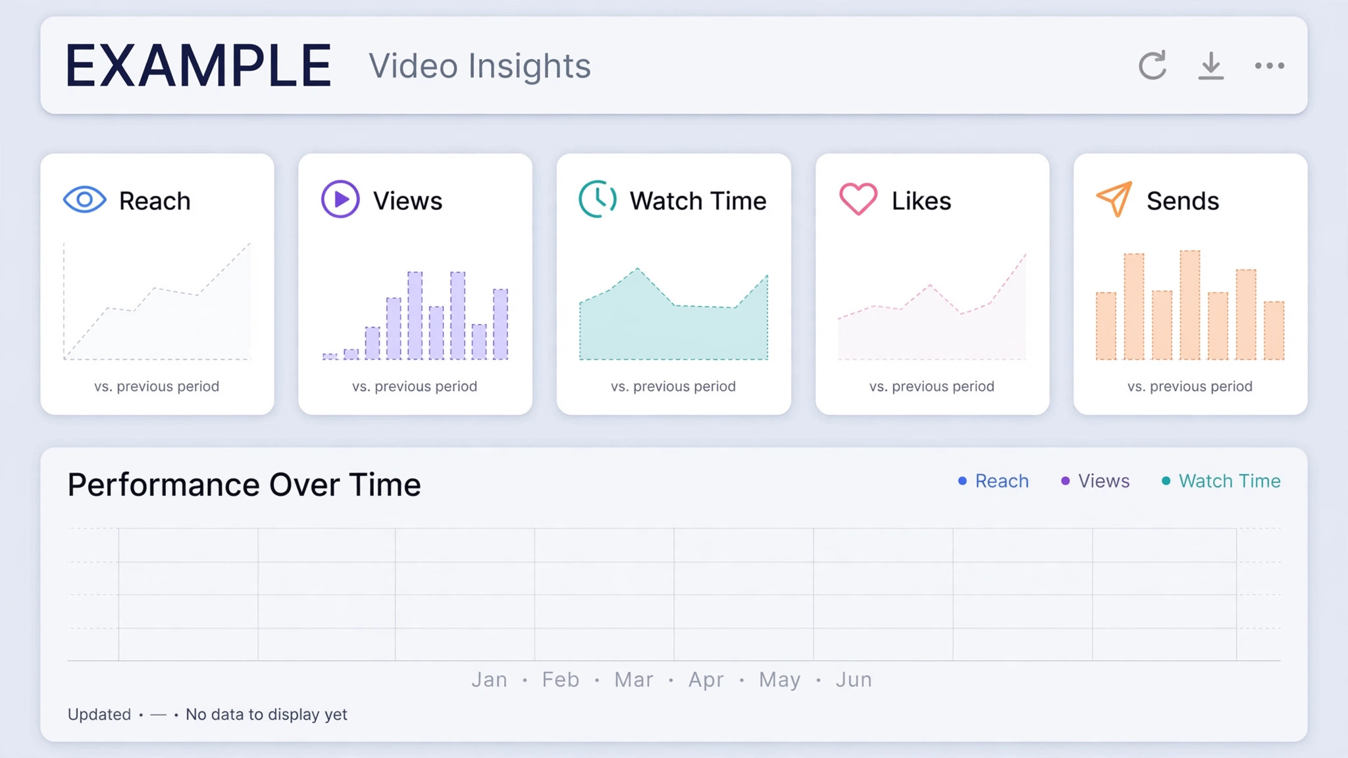
Task: Click 'vs. previous period' under Likes
Action: pos(932,386)
